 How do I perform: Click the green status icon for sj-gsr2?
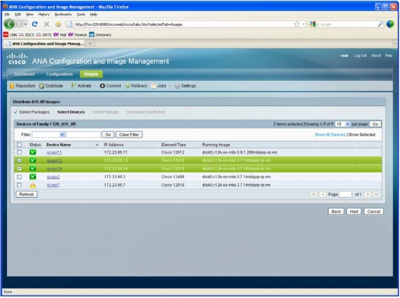coord(32,176)
